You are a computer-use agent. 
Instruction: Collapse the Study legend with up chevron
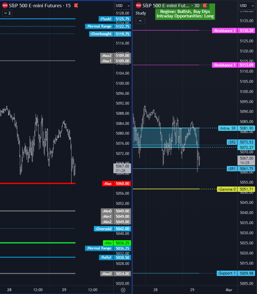(x=140, y=21)
